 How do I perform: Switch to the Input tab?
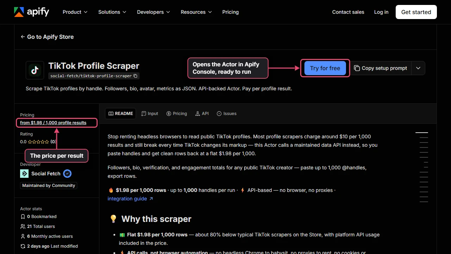149,114
